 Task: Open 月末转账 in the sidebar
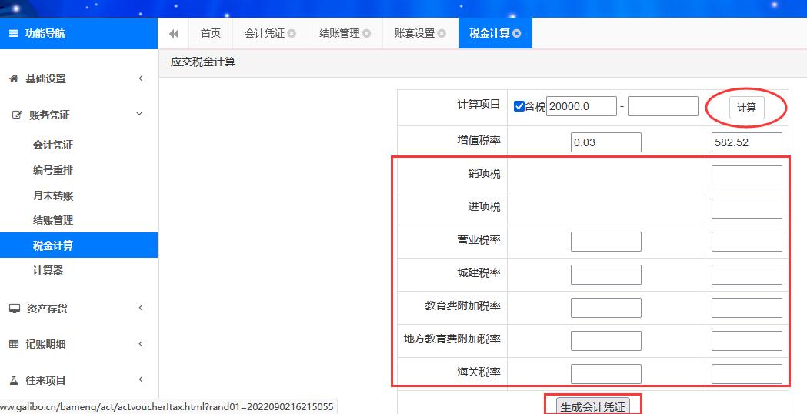click(53, 195)
